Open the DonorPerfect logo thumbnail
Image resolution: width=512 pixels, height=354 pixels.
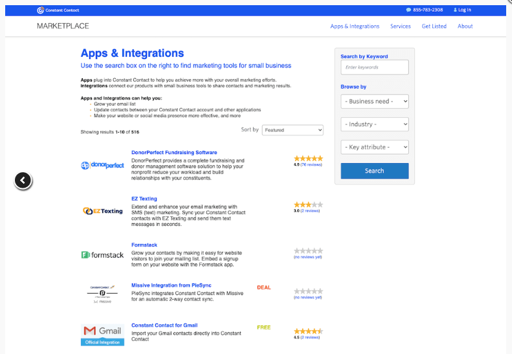102,165
